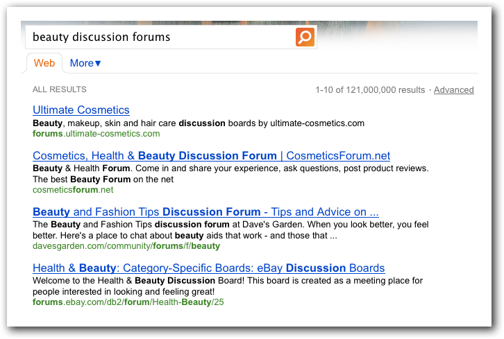Click snippet 'people interested in looking and feeling great!'
The width and height of the screenshot is (504, 339).
pyautogui.click(x=124, y=291)
